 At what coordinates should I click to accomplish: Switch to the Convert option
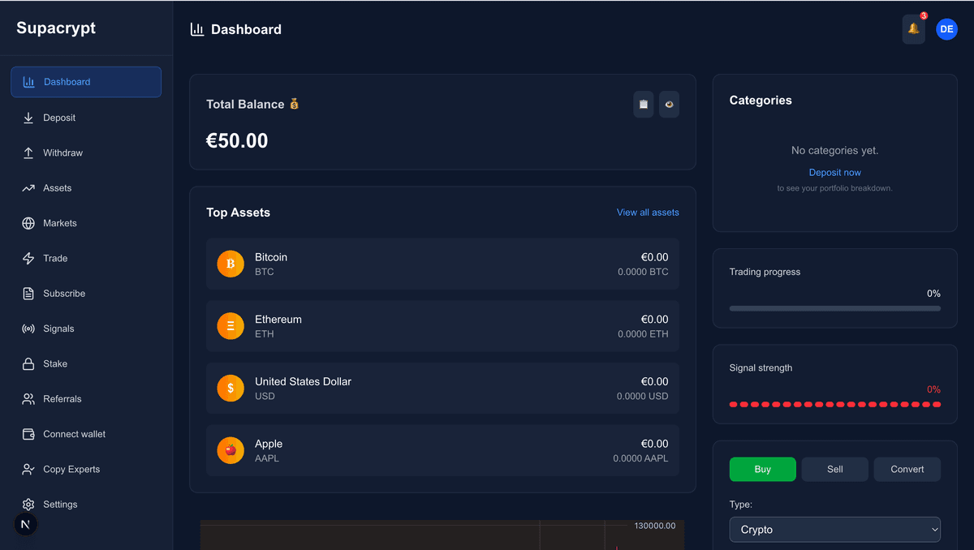907,469
